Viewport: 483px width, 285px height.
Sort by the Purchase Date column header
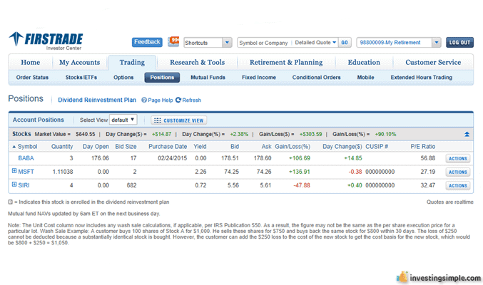tap(168, 147)
